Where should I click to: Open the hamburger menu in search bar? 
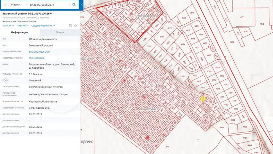5,5
